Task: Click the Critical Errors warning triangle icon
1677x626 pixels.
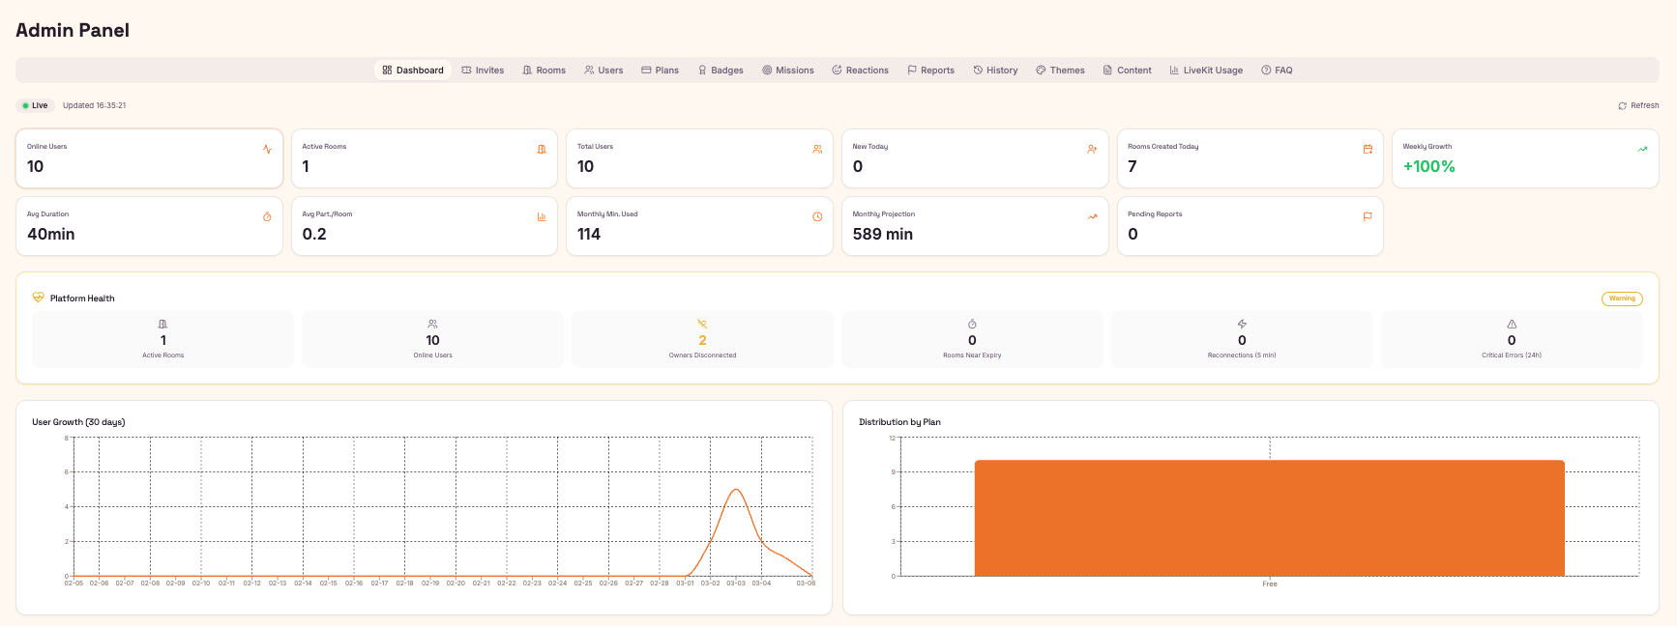Action: [1512, 324]
